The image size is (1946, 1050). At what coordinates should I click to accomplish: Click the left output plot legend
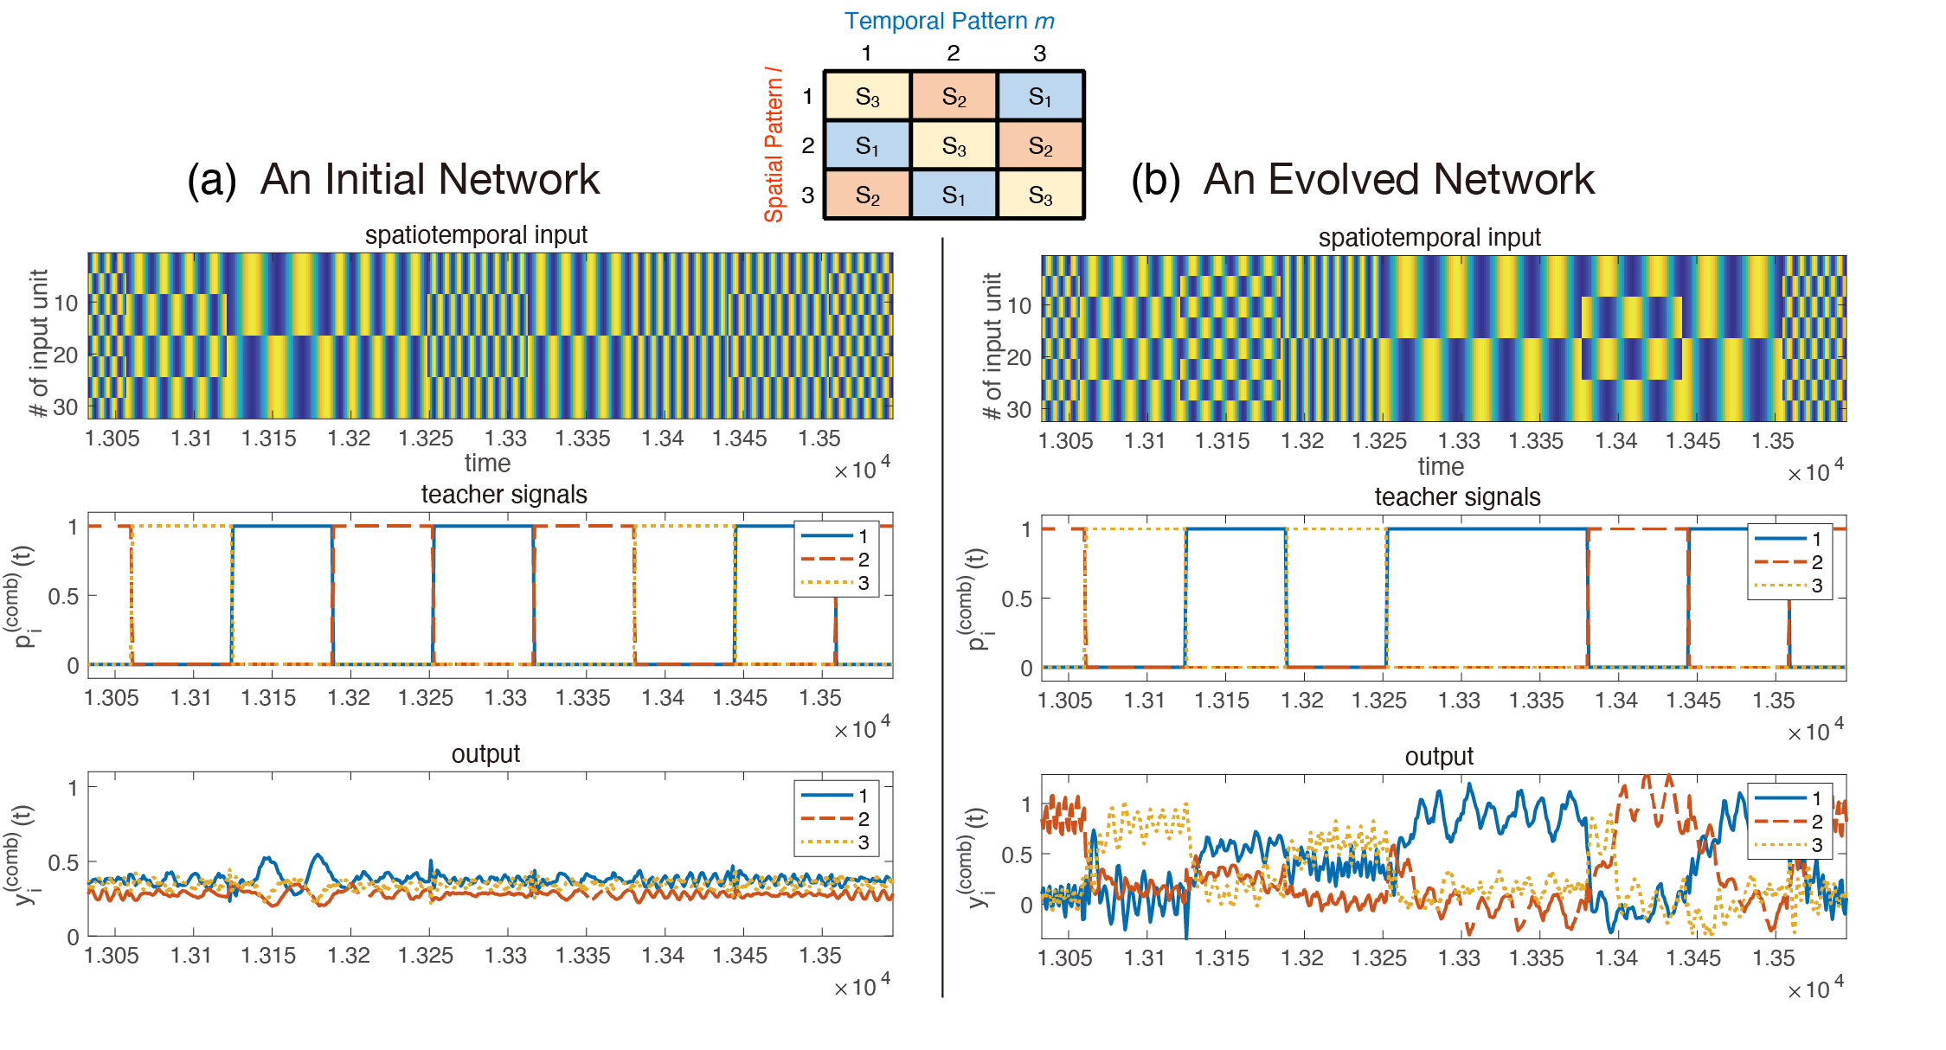coord(836,818)
